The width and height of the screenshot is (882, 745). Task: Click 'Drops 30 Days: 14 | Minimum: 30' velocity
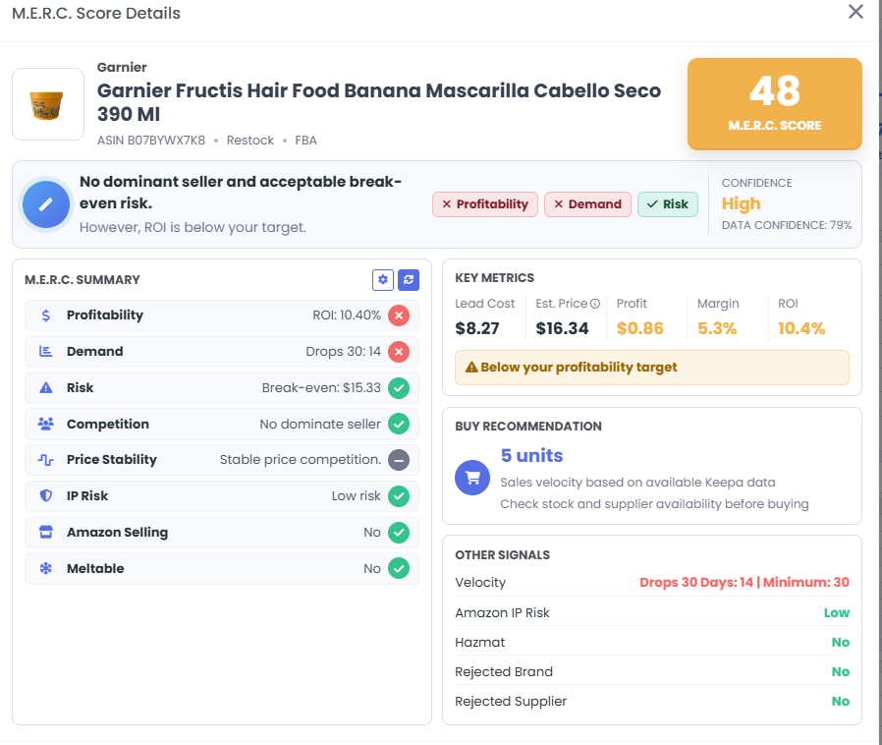coord(744,583)
